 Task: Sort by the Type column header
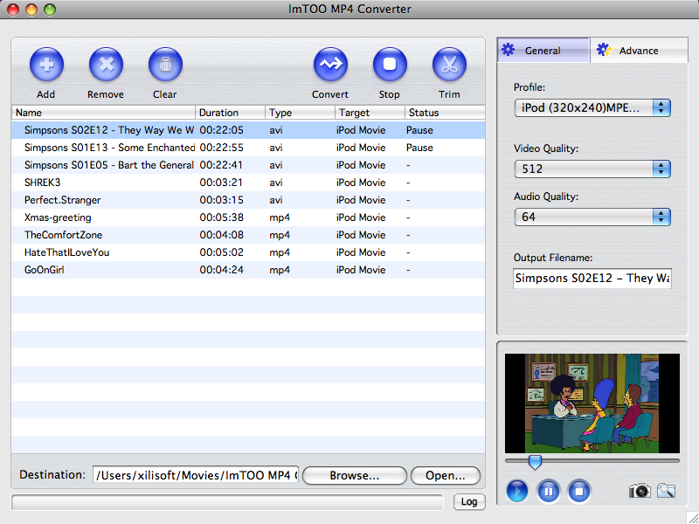[x=300, y=113]
